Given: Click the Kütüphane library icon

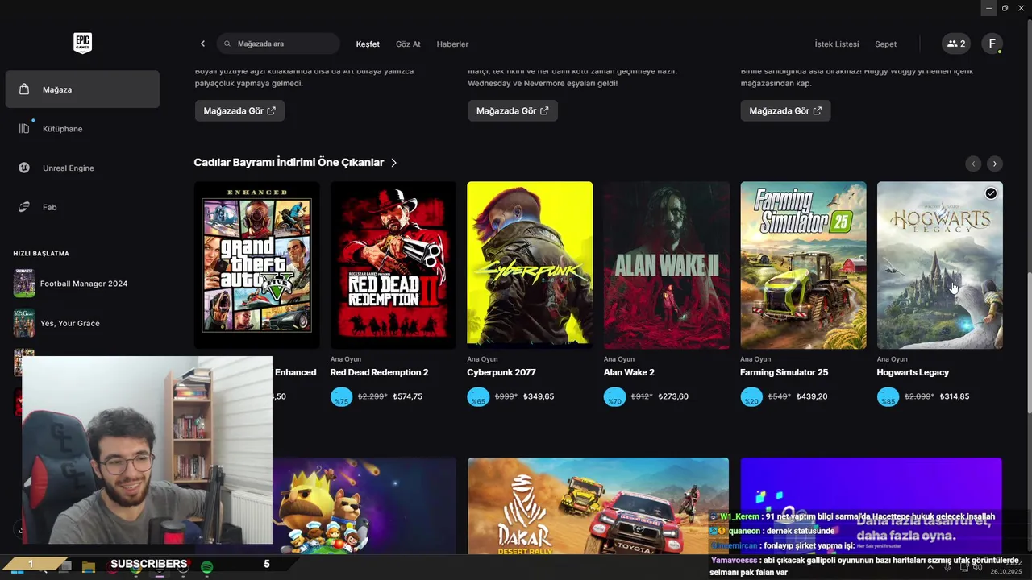Looking at the screenshot, I should 24,129.
